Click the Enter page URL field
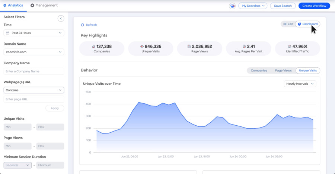335x174 pixels. click(x=34, y=99)
